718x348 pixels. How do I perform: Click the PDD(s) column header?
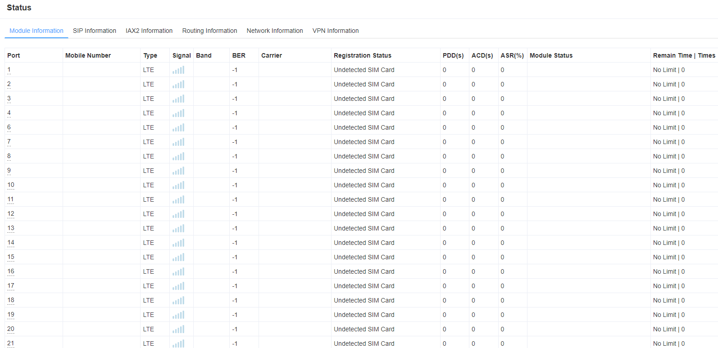coord(453,55)
